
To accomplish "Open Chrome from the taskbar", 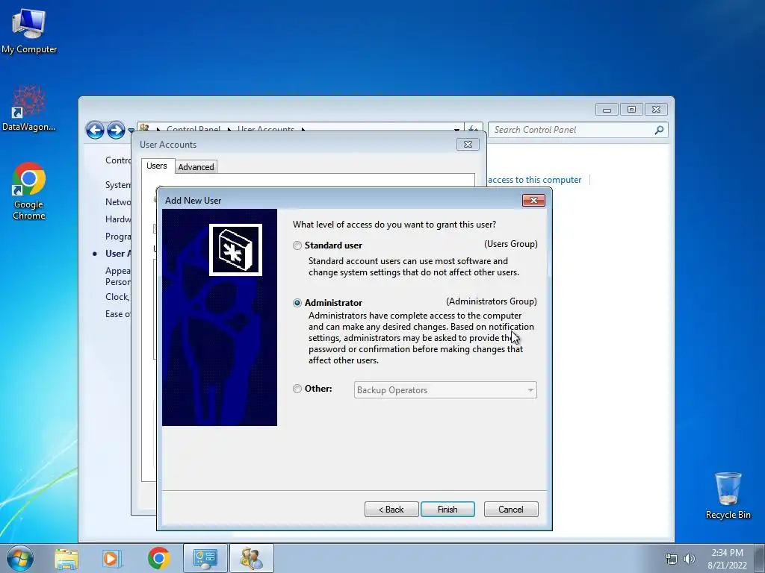I will coord(158,558).
